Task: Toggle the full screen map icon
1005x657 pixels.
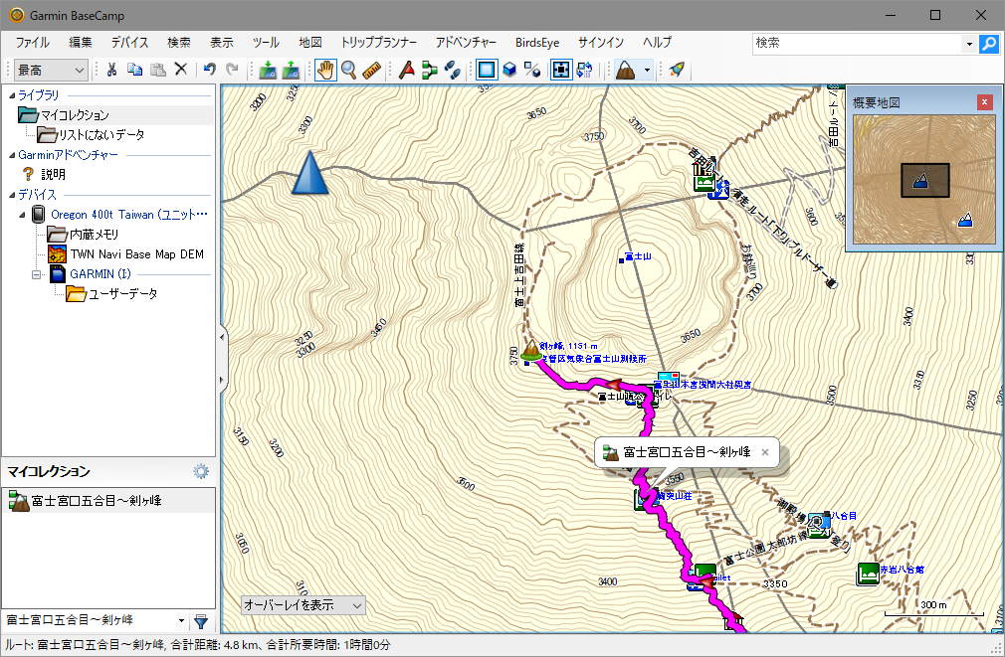Action: click(561, 70)
